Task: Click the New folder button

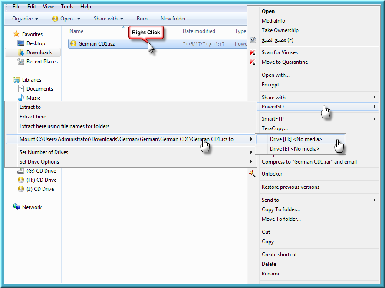Action: (173, 19)
